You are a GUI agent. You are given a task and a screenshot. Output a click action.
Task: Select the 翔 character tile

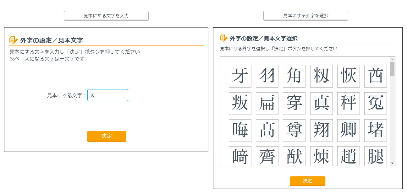pos(321,130)
